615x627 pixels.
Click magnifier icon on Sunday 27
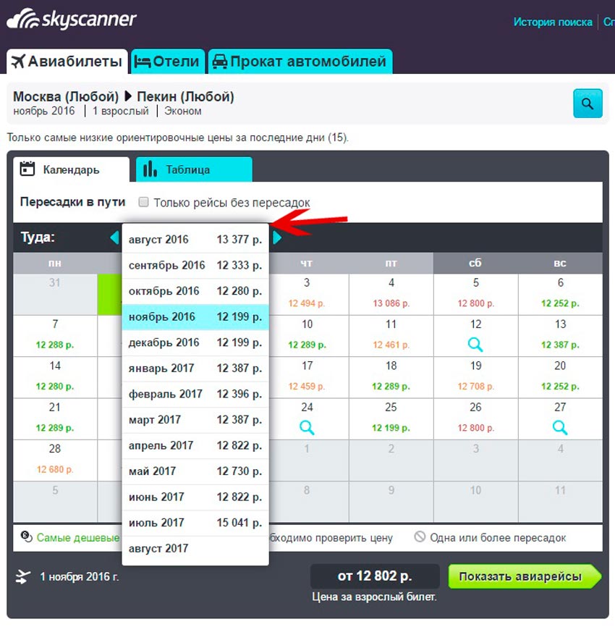click(x=560, y=427)
